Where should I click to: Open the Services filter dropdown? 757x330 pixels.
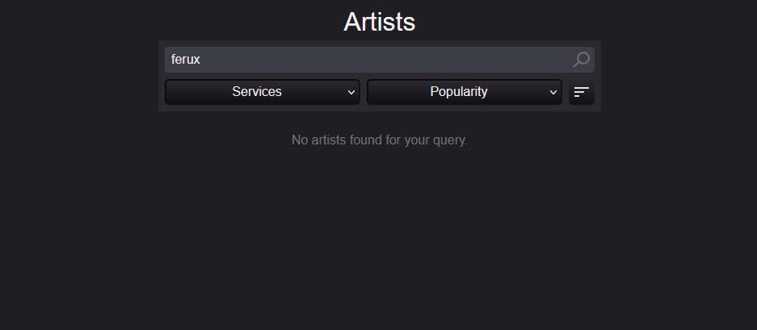point(262,92)
